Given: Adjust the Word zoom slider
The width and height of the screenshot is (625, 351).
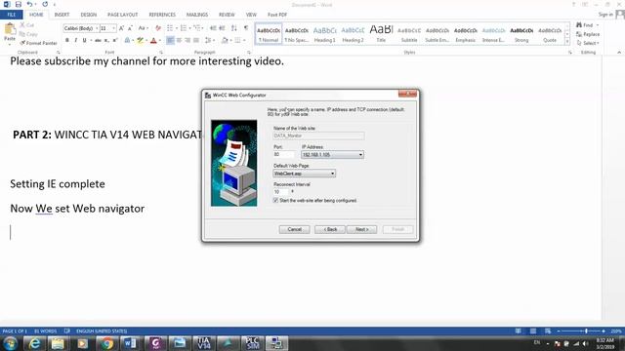Looking at the screenshot, I should tap(586, 331).
